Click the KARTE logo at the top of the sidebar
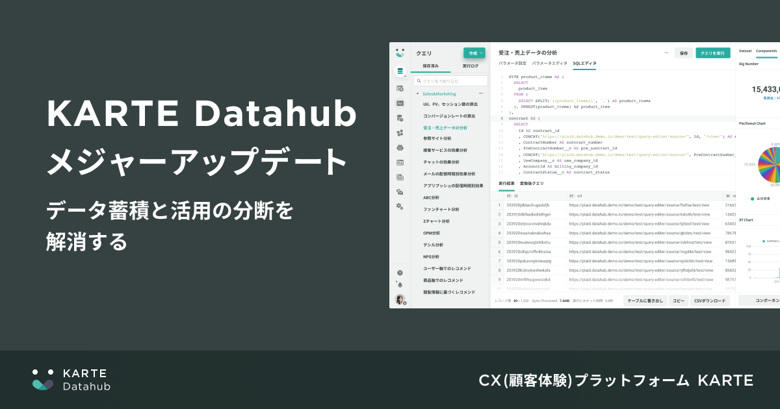The image size is (780, 409). click(400, 53)
